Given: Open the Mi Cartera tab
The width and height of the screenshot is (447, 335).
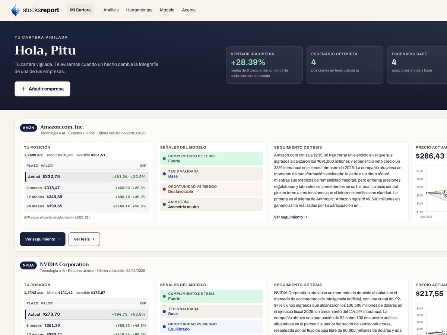Looking at the screenshot, I should click(80, 10).
